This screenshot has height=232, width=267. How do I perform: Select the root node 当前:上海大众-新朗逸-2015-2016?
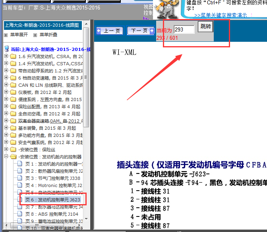(50, 49)
